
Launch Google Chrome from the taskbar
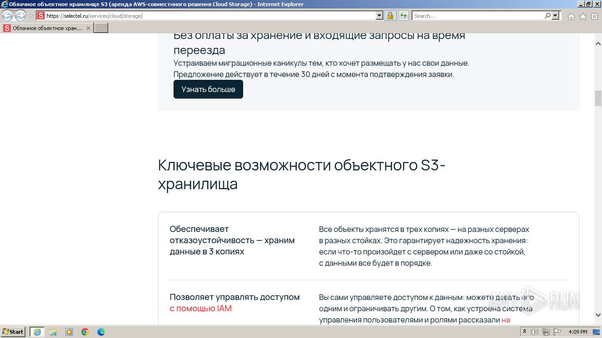click(x=85, y=332)
